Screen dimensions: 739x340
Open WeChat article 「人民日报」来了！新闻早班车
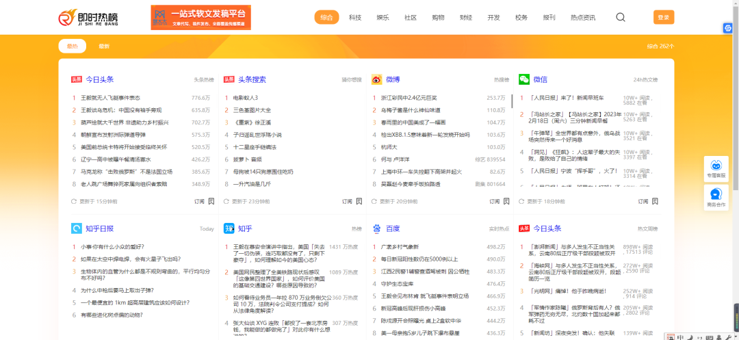(x=566, y=98)
